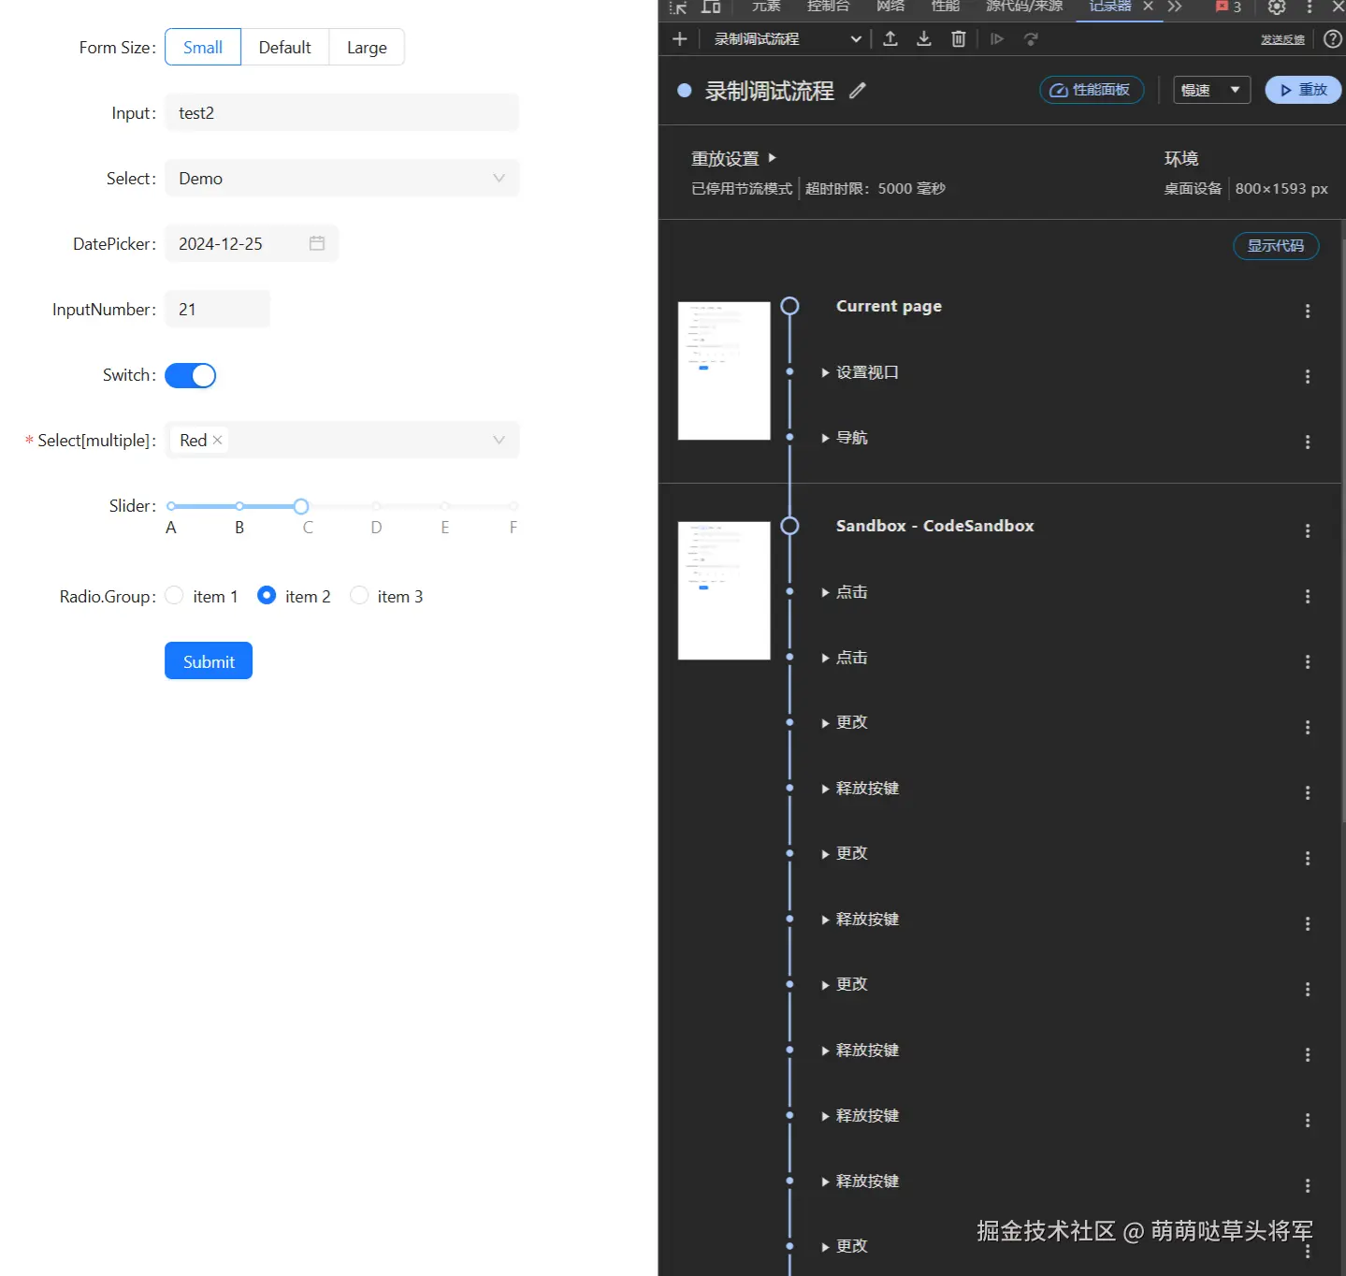Click the step-over icon in recorder toolbar
1346x1276 pixels.
tap(1031, 38)
